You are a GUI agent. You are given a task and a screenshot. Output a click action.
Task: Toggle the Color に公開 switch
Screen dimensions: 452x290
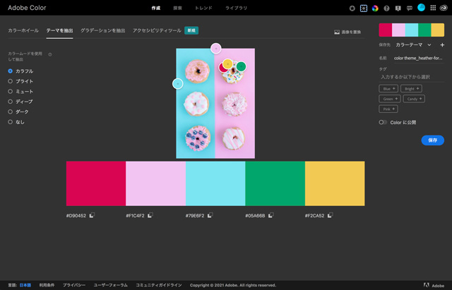383,122
